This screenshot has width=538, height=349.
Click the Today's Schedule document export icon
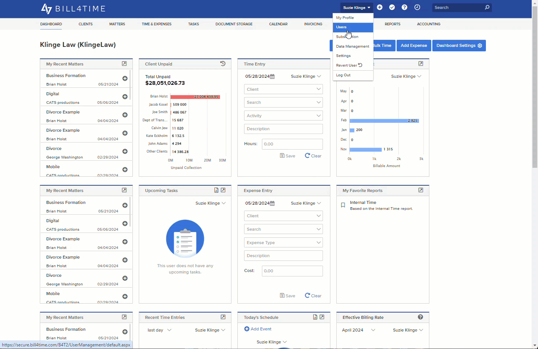[315, 317]
